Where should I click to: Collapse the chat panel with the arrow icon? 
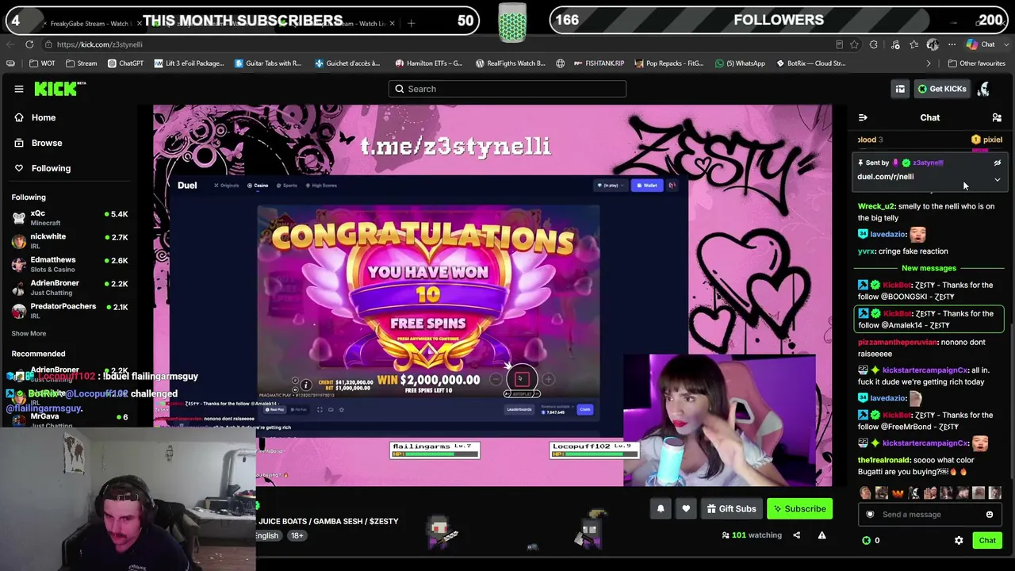click(863, 117)
